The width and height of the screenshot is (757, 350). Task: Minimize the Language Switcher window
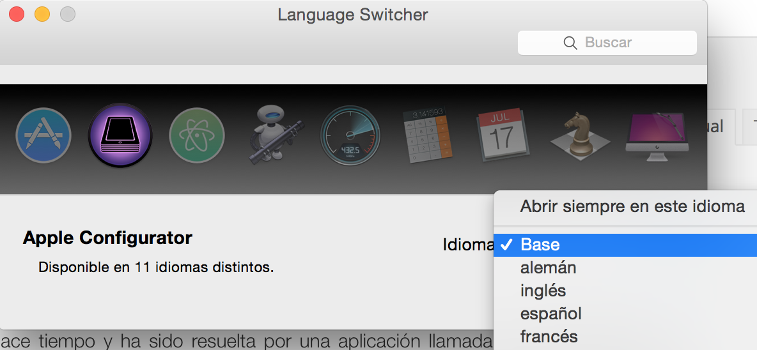[42, 14]
